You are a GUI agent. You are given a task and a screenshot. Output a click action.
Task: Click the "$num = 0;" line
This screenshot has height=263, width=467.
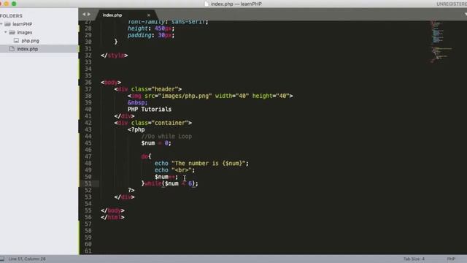point(156,143)
